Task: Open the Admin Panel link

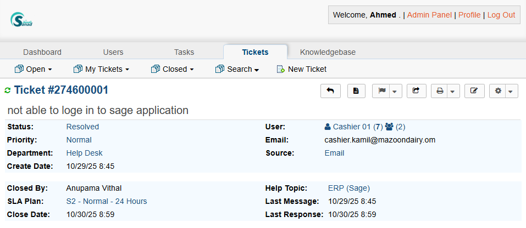Action: [x=429, y=15]
